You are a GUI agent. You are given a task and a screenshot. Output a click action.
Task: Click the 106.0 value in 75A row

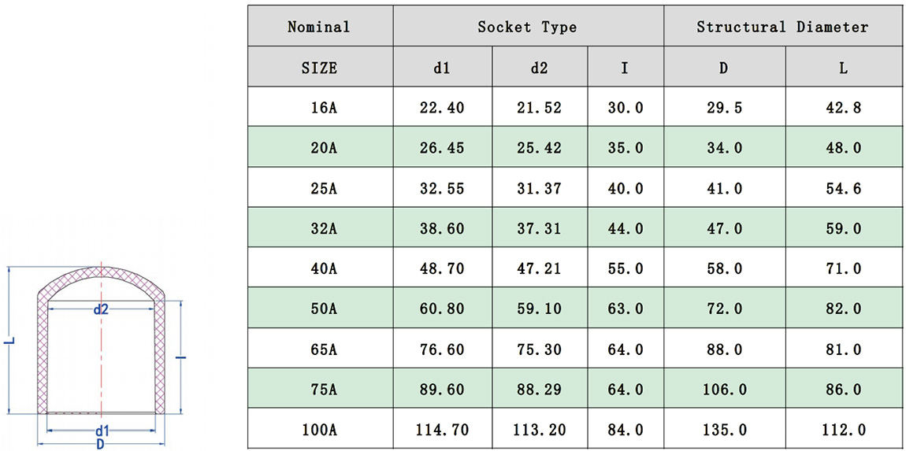click(723, 390)
